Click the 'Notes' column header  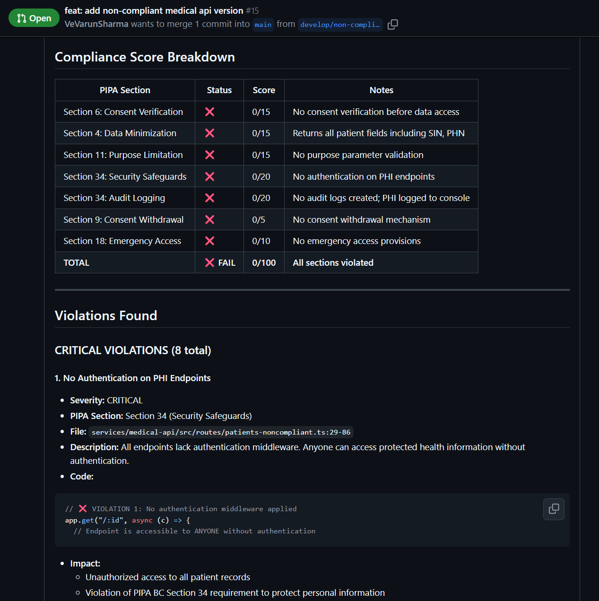point(381,90)
